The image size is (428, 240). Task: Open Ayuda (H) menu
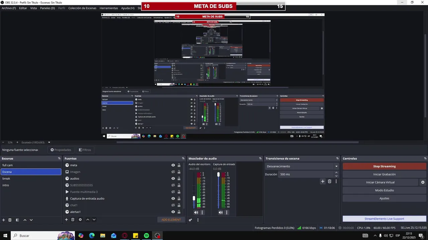pyautogui.click(x=128, y=8)
